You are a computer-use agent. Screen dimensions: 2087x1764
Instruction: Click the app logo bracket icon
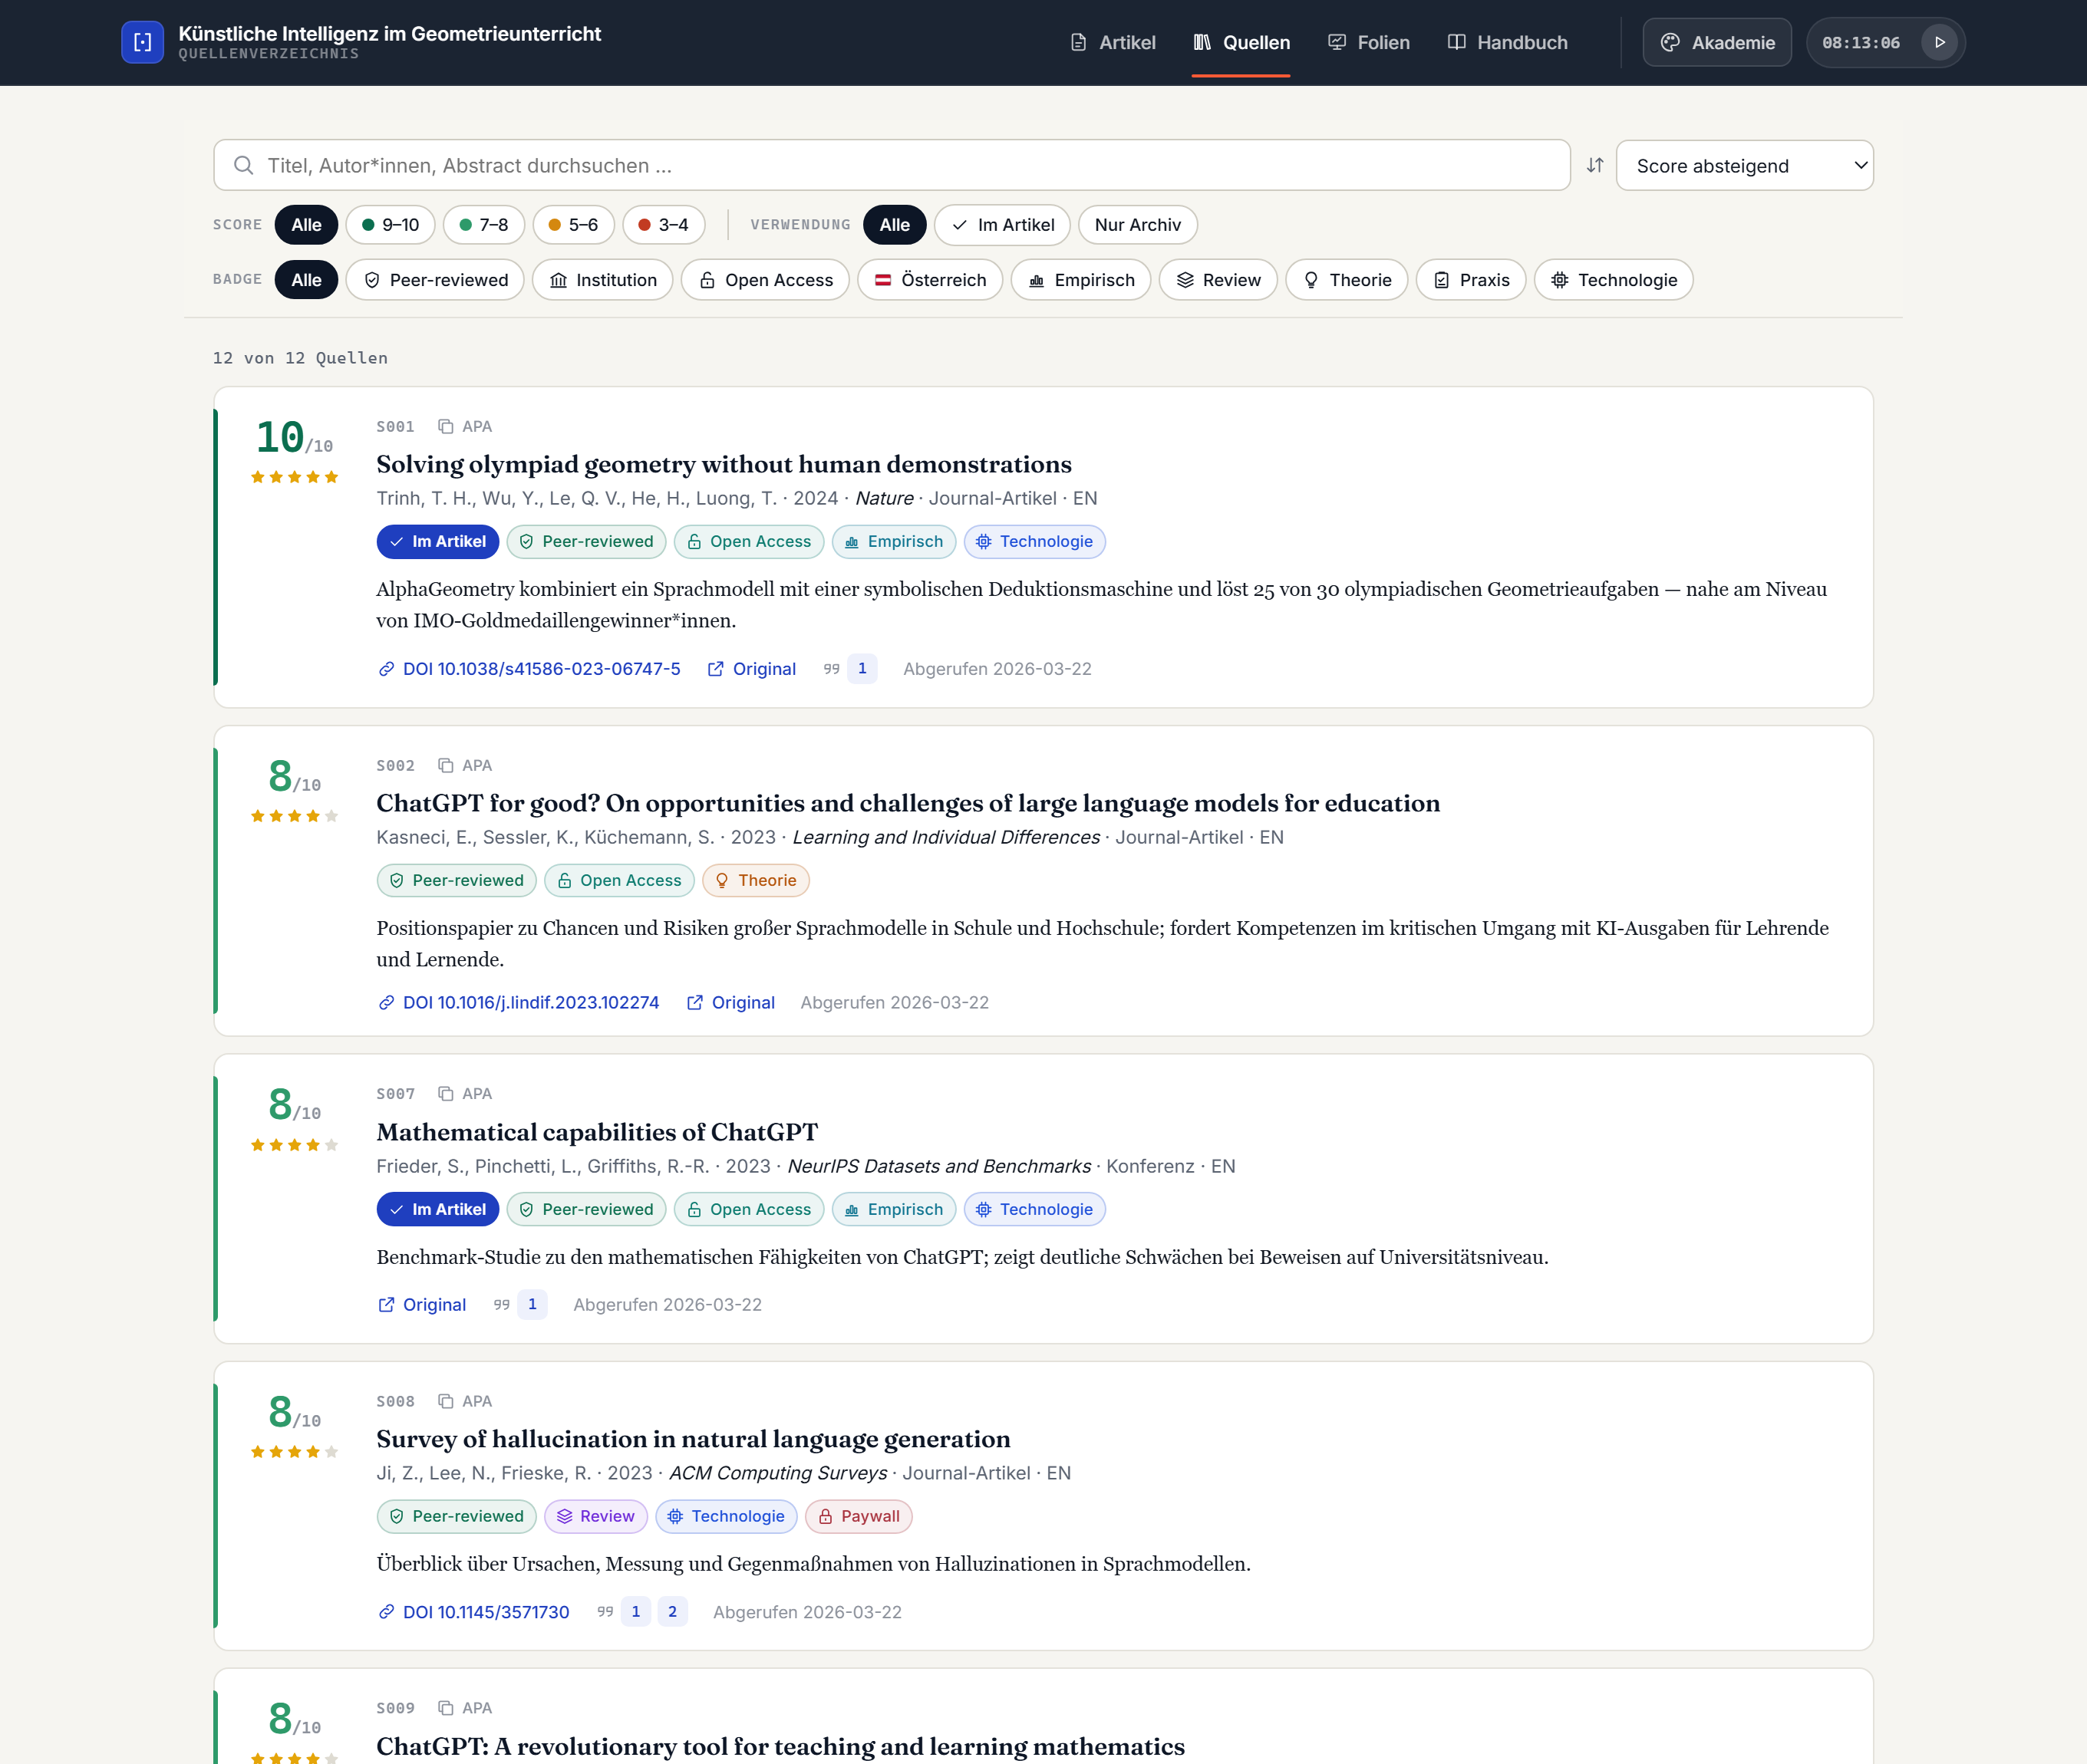[x=142, y=42]
